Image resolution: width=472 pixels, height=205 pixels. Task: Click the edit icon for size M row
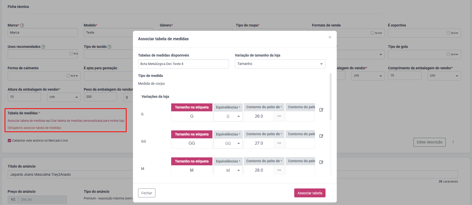[x=321, y=162]
